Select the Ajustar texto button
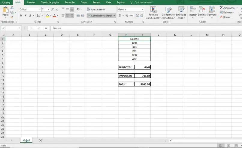Viewport: 242px width, 148px height. pyautogui.click(x=96, y=9)
